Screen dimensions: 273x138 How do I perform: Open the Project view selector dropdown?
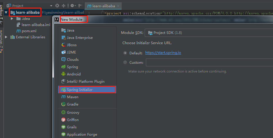coord(51,6)
